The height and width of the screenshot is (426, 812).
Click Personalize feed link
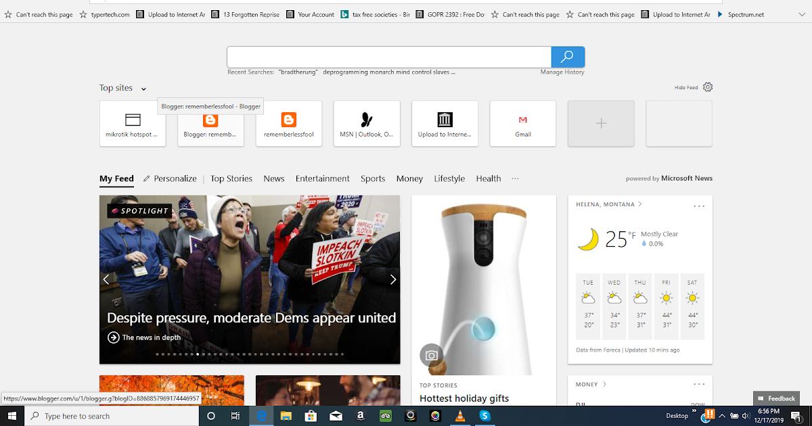pos(175,179)
